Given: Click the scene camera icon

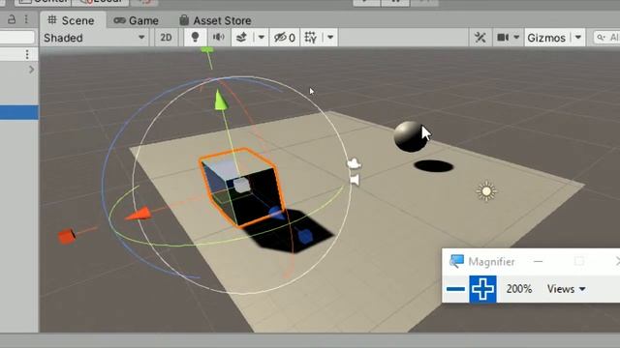Looking at the screenshot, I should click(x=503, y=38).
